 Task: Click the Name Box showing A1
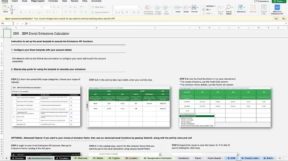pos(6,23)
